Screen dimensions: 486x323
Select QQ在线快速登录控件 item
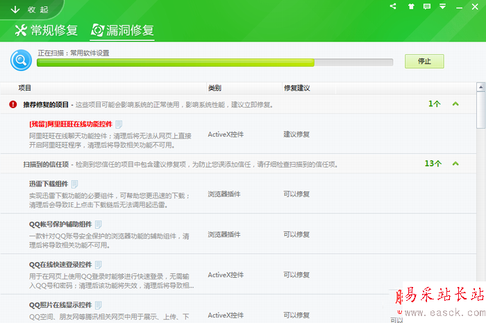[60, 265]
